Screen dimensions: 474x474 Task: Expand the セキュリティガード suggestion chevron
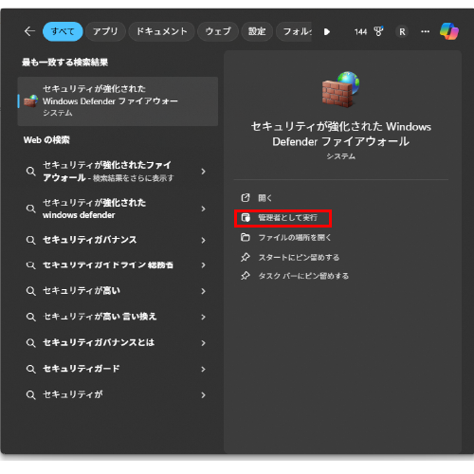pyautogui.click(x=203, y=369)
